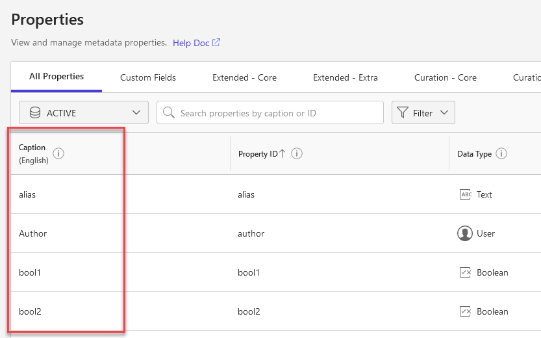Click the Author caption cell
541x338 pixels.
tap(33, 233)
